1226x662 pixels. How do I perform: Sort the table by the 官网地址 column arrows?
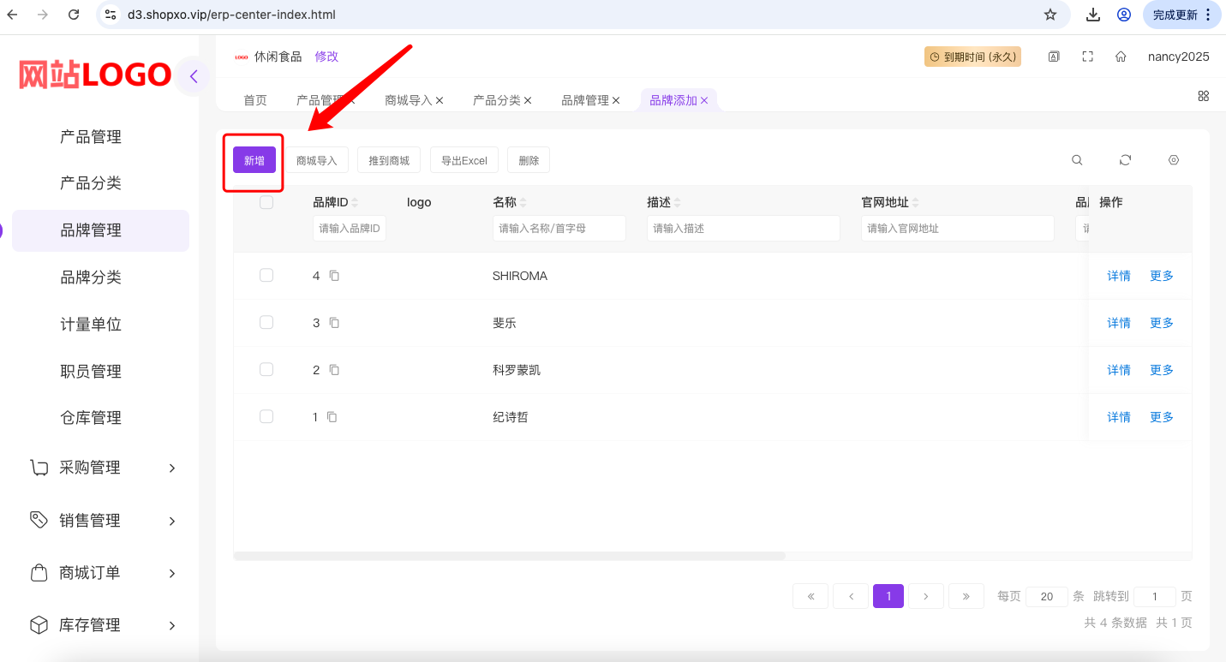(x=916, y=203)
